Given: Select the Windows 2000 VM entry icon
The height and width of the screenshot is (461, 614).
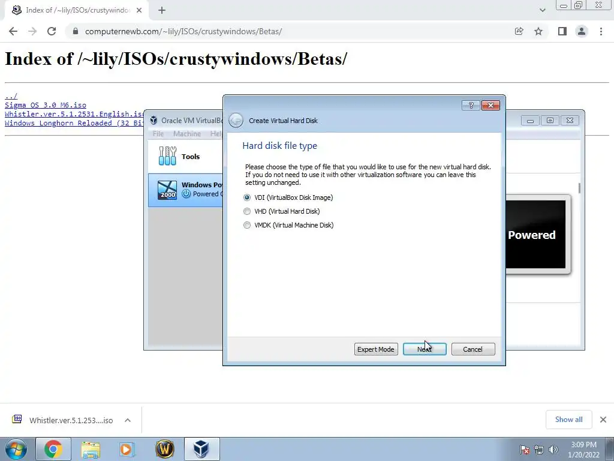Looking at the screenshot, I should click(x=167, y=190).
